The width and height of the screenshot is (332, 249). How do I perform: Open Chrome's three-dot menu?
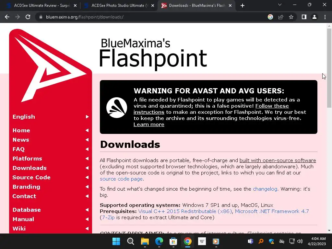(325, 17)
